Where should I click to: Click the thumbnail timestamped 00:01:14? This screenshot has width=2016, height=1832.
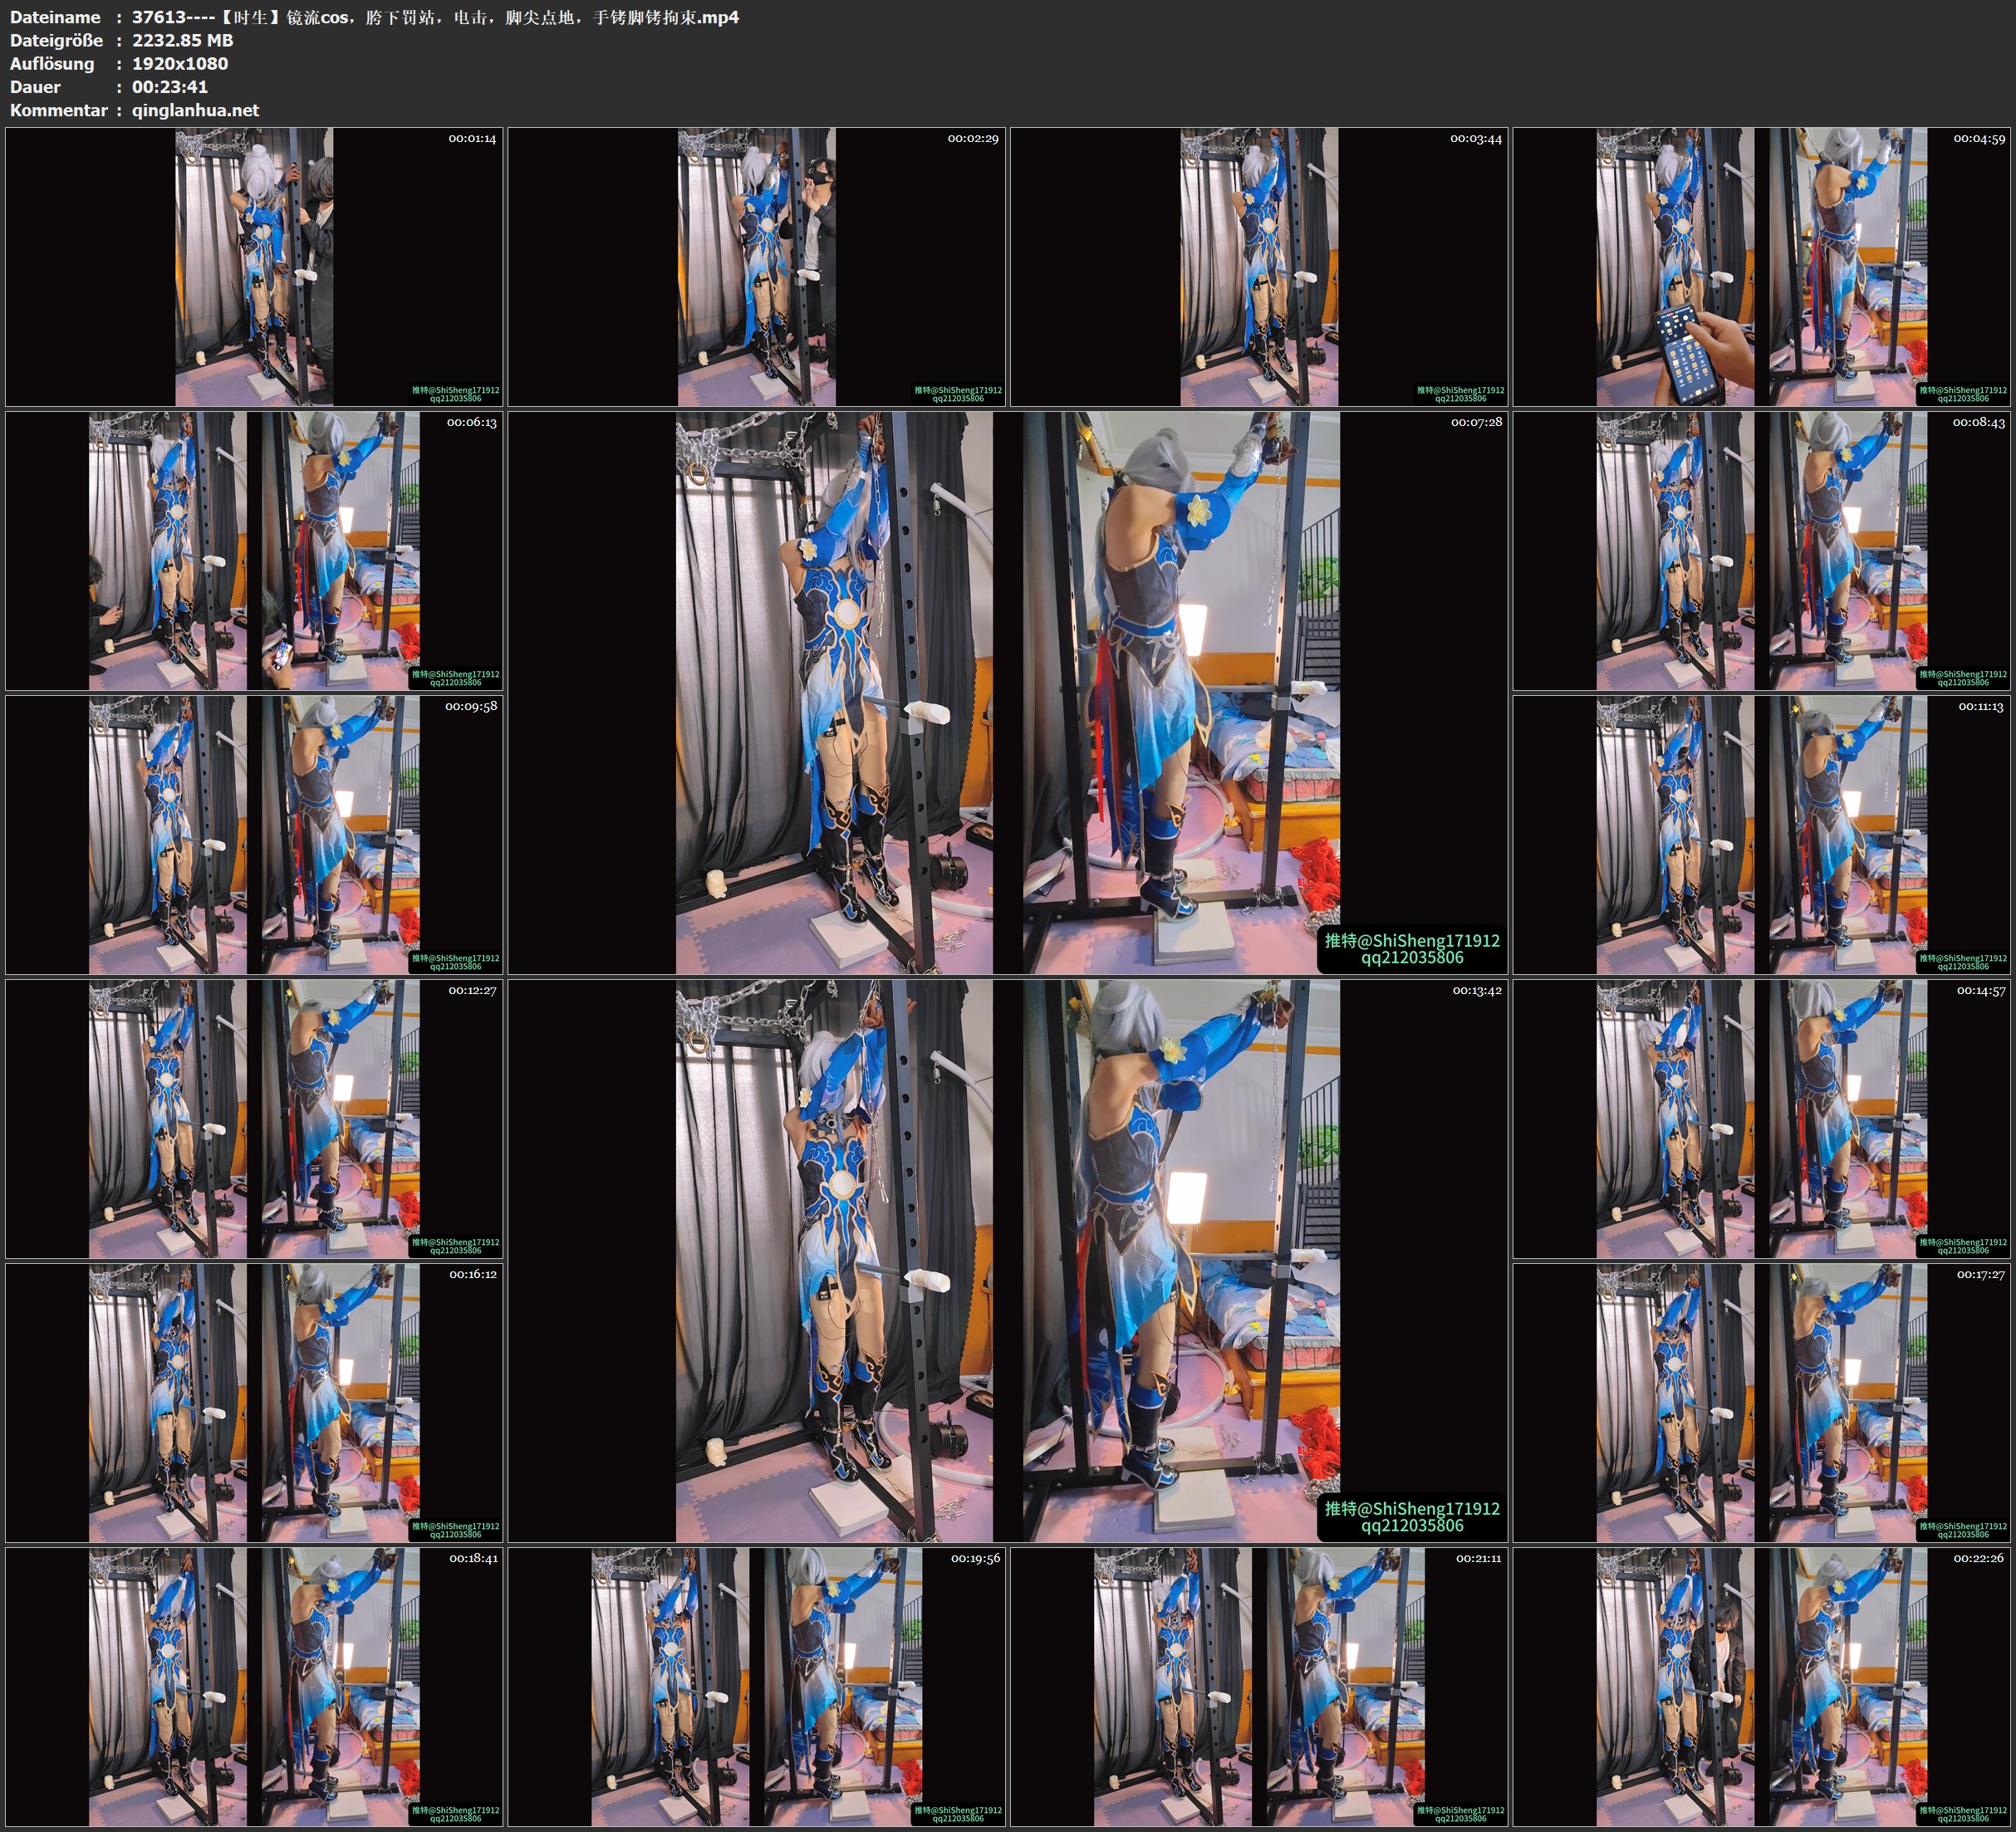[254, 267]
